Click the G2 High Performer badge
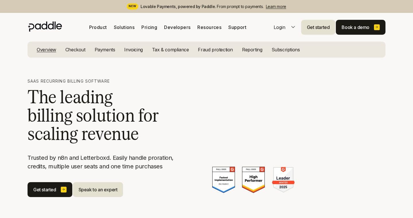The height and width of the screenshot is (218, 413). pyautogui.click(x=254, y=180)
